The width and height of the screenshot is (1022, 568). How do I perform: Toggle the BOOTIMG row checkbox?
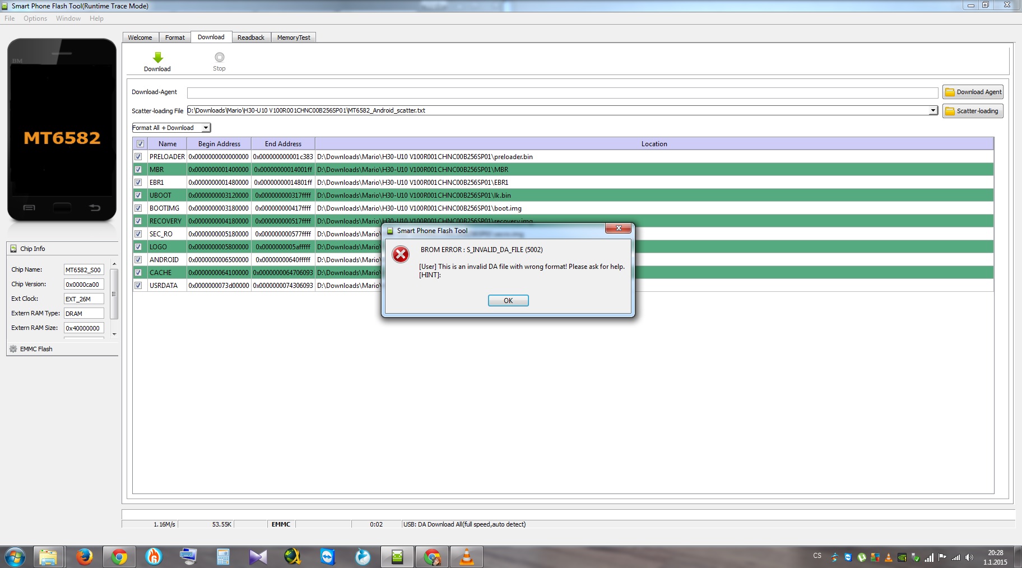(138, 208)
